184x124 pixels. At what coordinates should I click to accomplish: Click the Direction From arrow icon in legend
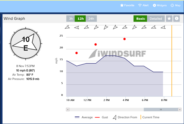click(115, 118)
